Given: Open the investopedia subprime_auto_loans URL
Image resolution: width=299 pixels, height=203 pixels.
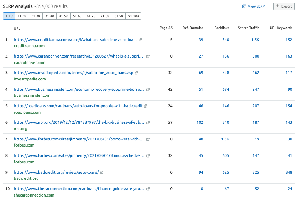Looking at the screenshot, I should (74, 73).
